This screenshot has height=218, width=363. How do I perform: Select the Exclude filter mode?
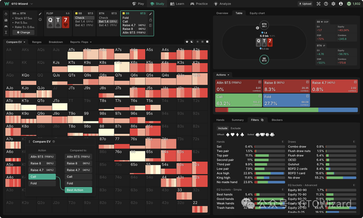pos(236,128)
